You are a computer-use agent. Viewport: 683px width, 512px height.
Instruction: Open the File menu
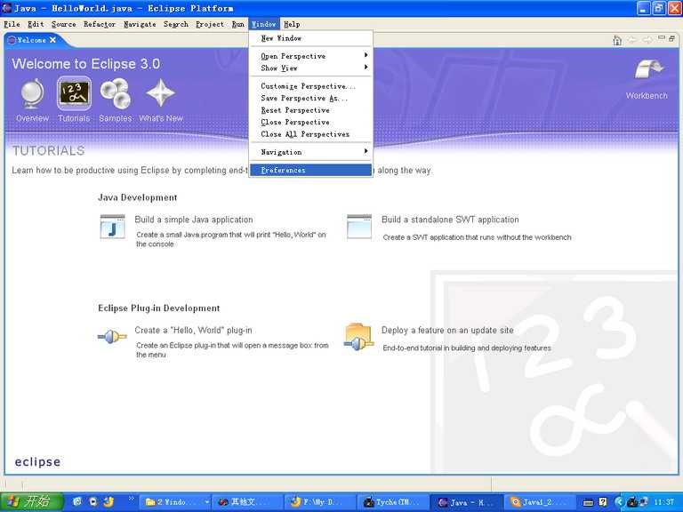coord(12,24)
